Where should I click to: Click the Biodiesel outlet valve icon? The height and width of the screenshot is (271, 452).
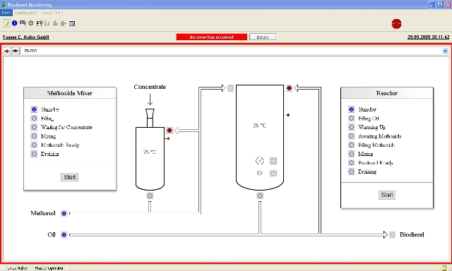[392, 235]
